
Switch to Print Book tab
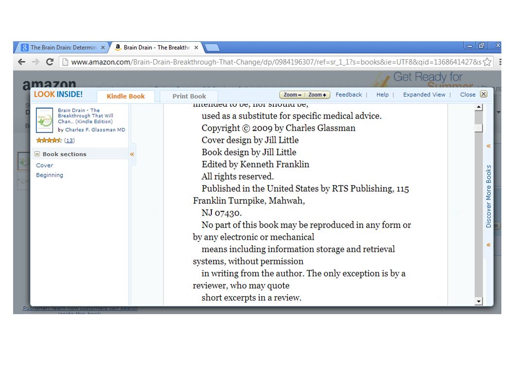point(189,96)
